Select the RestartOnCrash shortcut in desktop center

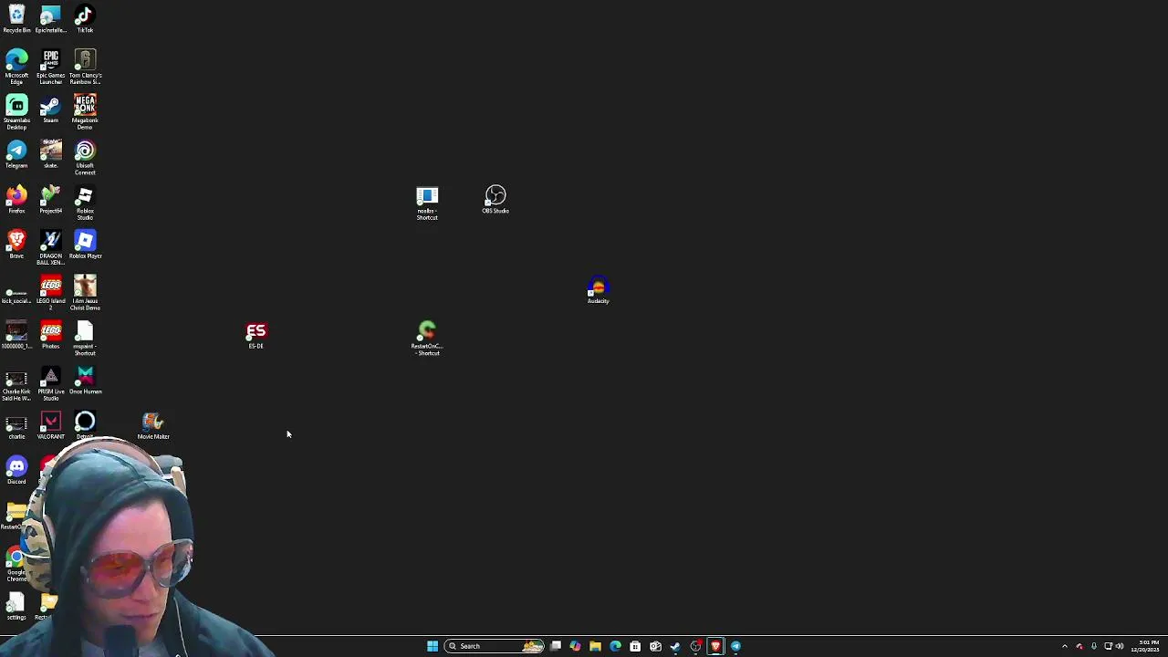[x=427, y=339]
